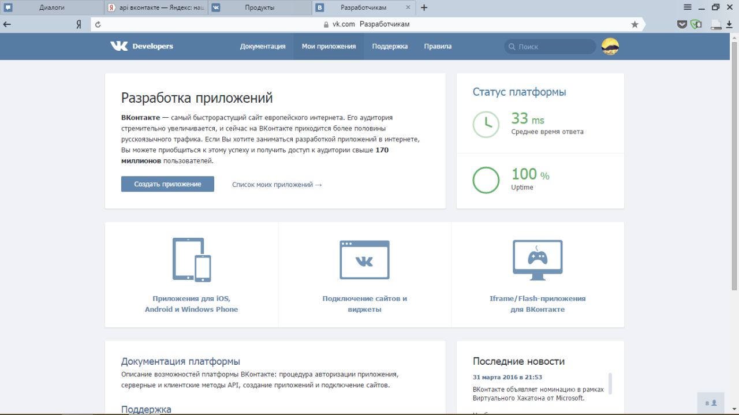The image size is (739, 415).
Task: Click the 100 % uptime value
Action: (x=531, y=174)
